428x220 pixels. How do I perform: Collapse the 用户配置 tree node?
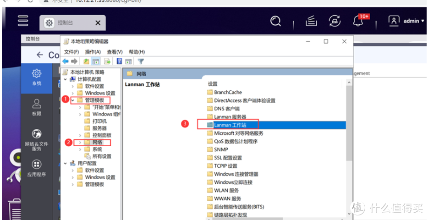(x=66, y=163)
